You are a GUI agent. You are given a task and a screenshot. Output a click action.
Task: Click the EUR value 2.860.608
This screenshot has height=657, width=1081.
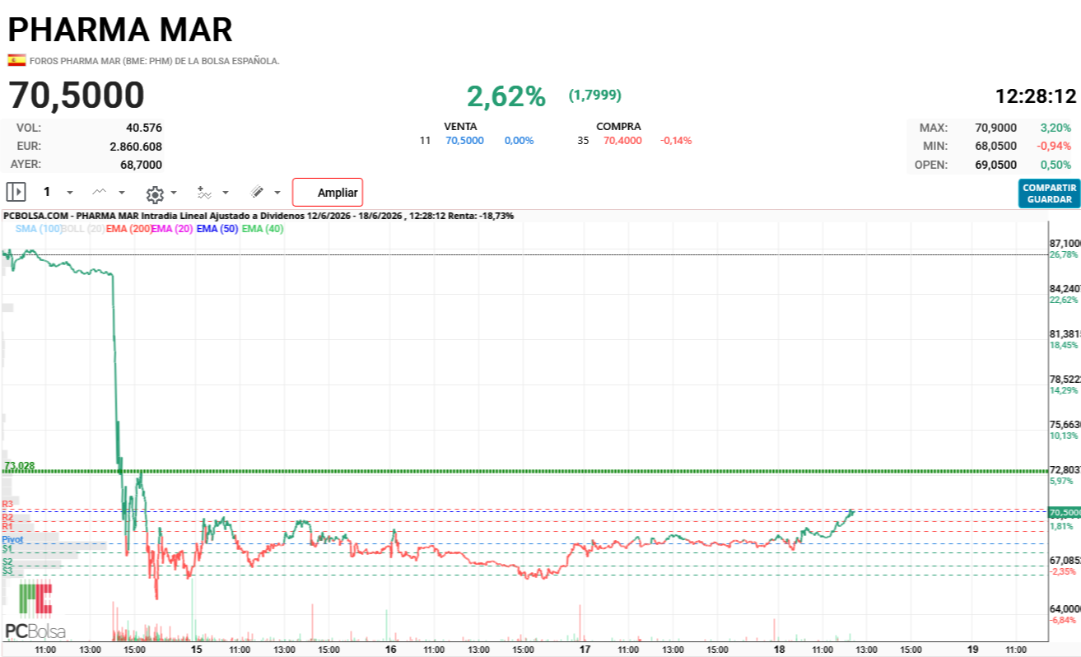(x=136, y=147)
